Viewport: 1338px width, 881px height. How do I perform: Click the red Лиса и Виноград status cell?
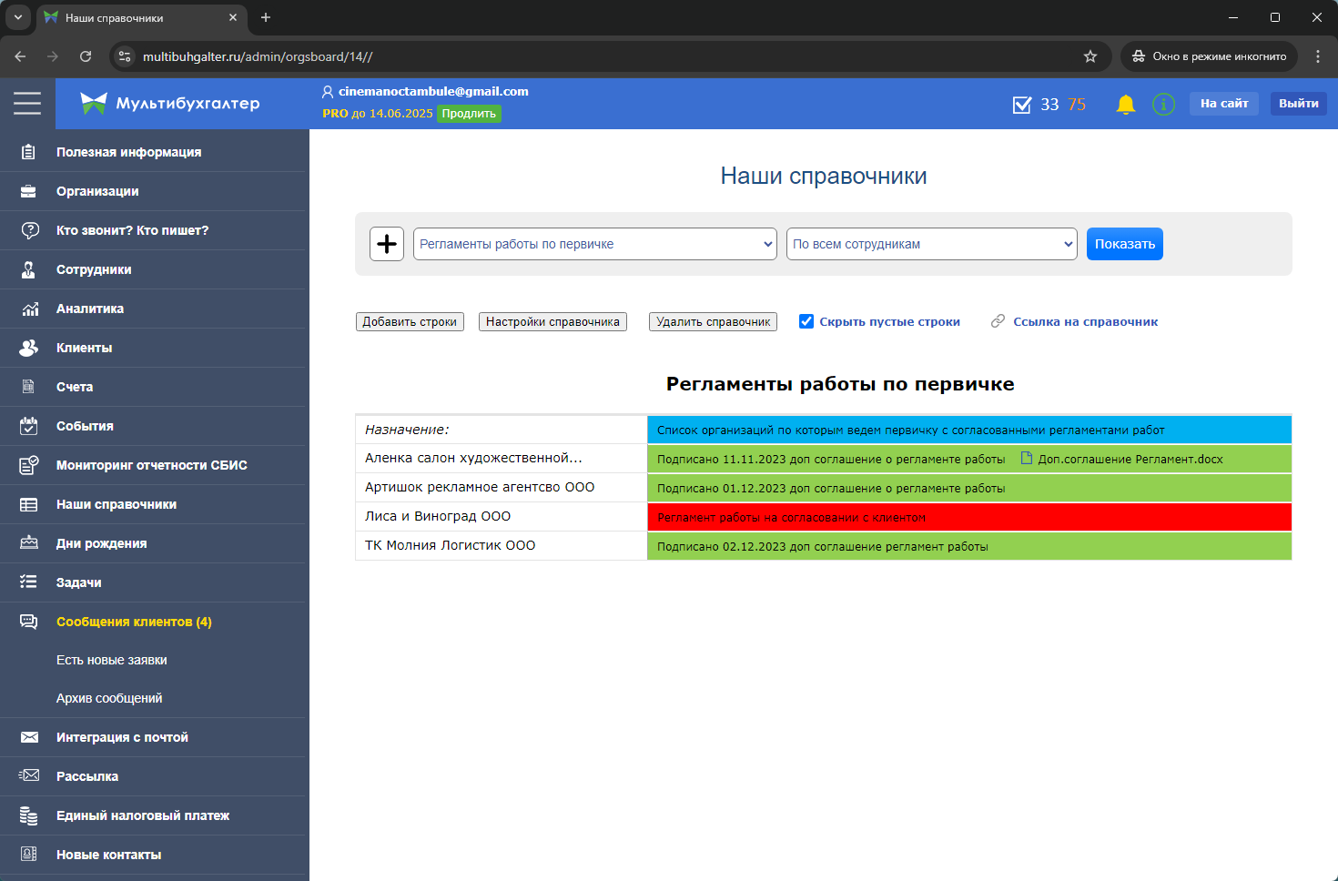tap(968, 517)
